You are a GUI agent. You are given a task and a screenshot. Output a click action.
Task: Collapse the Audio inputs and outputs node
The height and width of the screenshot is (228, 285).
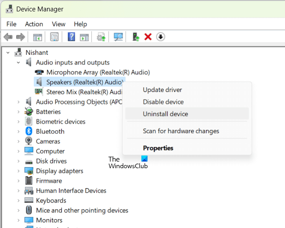click(x=18, y=63)
